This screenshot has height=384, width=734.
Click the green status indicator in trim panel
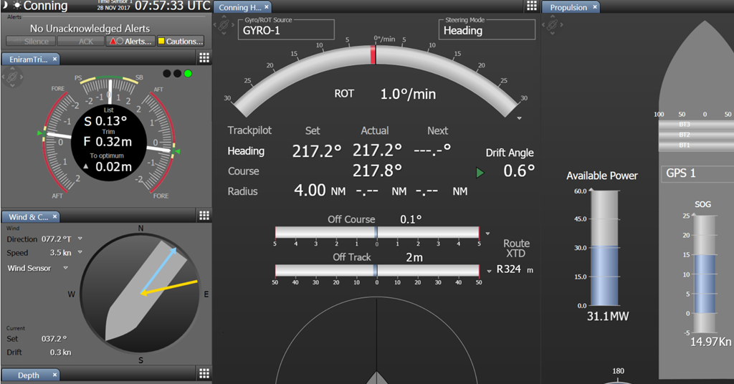[188, 73]
